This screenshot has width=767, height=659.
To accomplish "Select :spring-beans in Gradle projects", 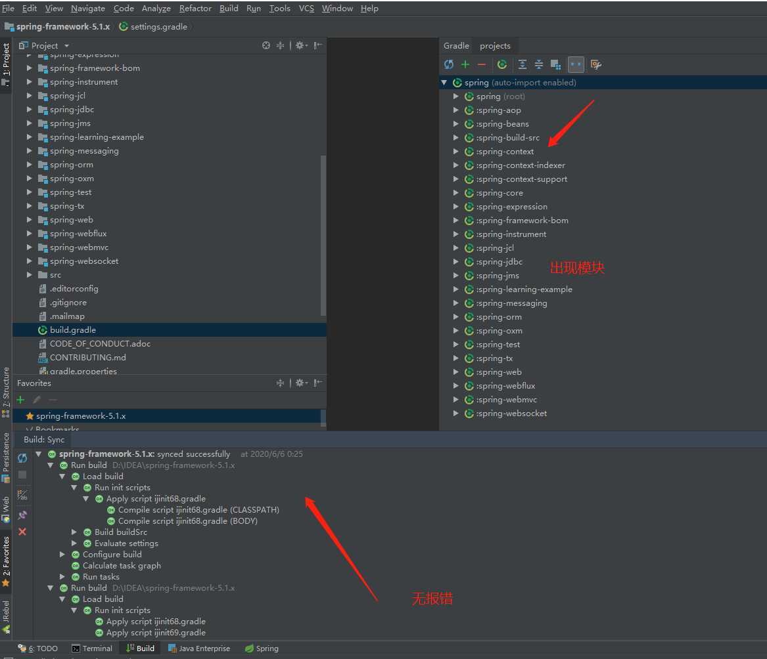I will click(502, 124).
